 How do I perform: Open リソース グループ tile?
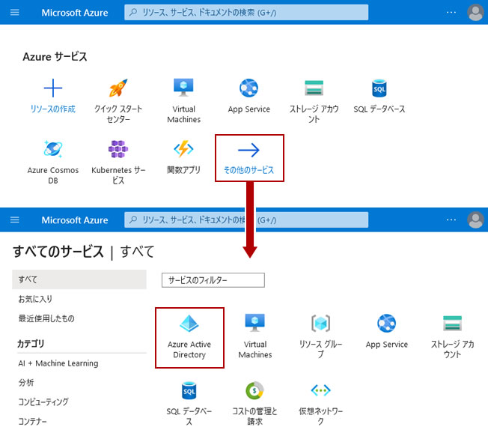pos(320,336)
